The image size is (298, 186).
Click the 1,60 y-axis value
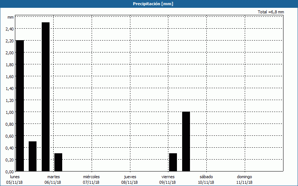[x=10, y=77]
